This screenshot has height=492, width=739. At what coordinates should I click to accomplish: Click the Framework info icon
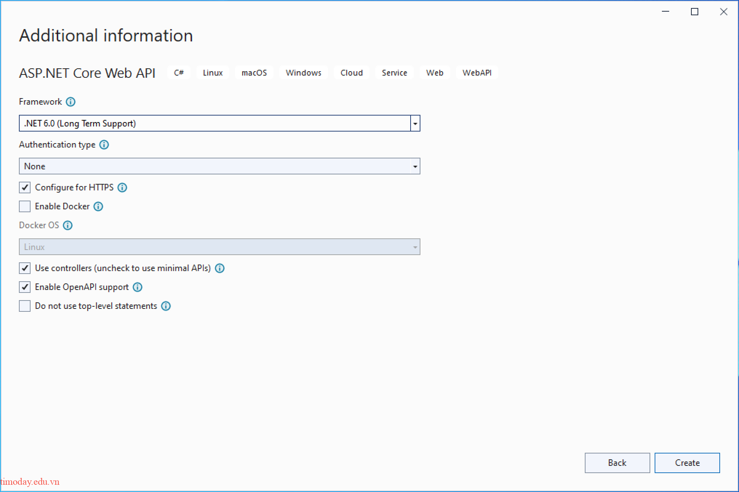71,102
